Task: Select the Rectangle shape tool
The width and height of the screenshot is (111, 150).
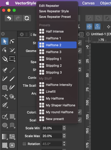Action: [x=5, y=87]
